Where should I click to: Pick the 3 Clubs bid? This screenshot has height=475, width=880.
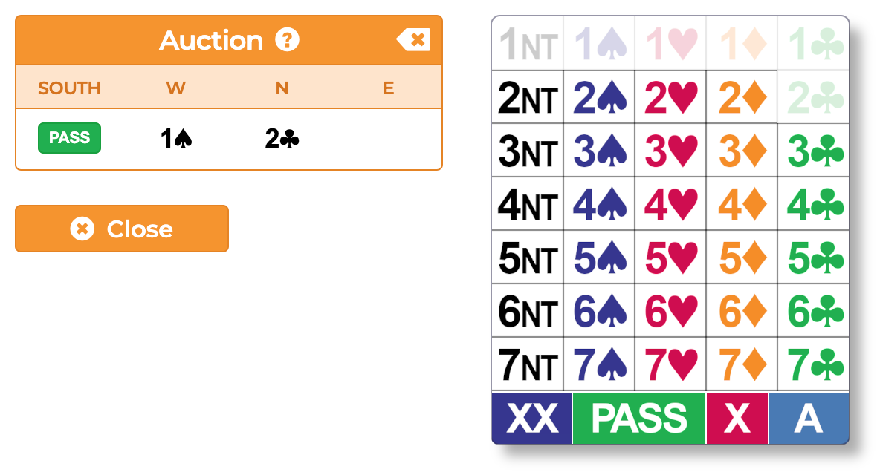pos(814,151)
